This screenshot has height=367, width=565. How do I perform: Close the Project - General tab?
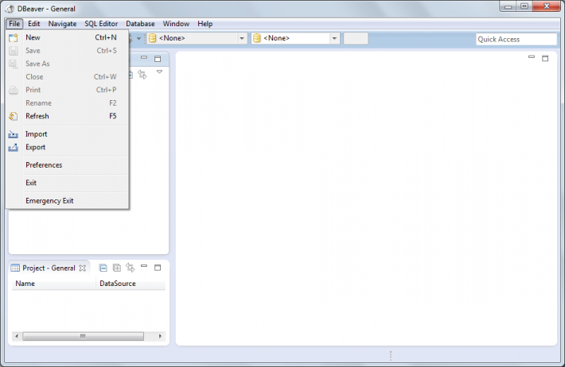pyautogui.click(x=83, y=268)
